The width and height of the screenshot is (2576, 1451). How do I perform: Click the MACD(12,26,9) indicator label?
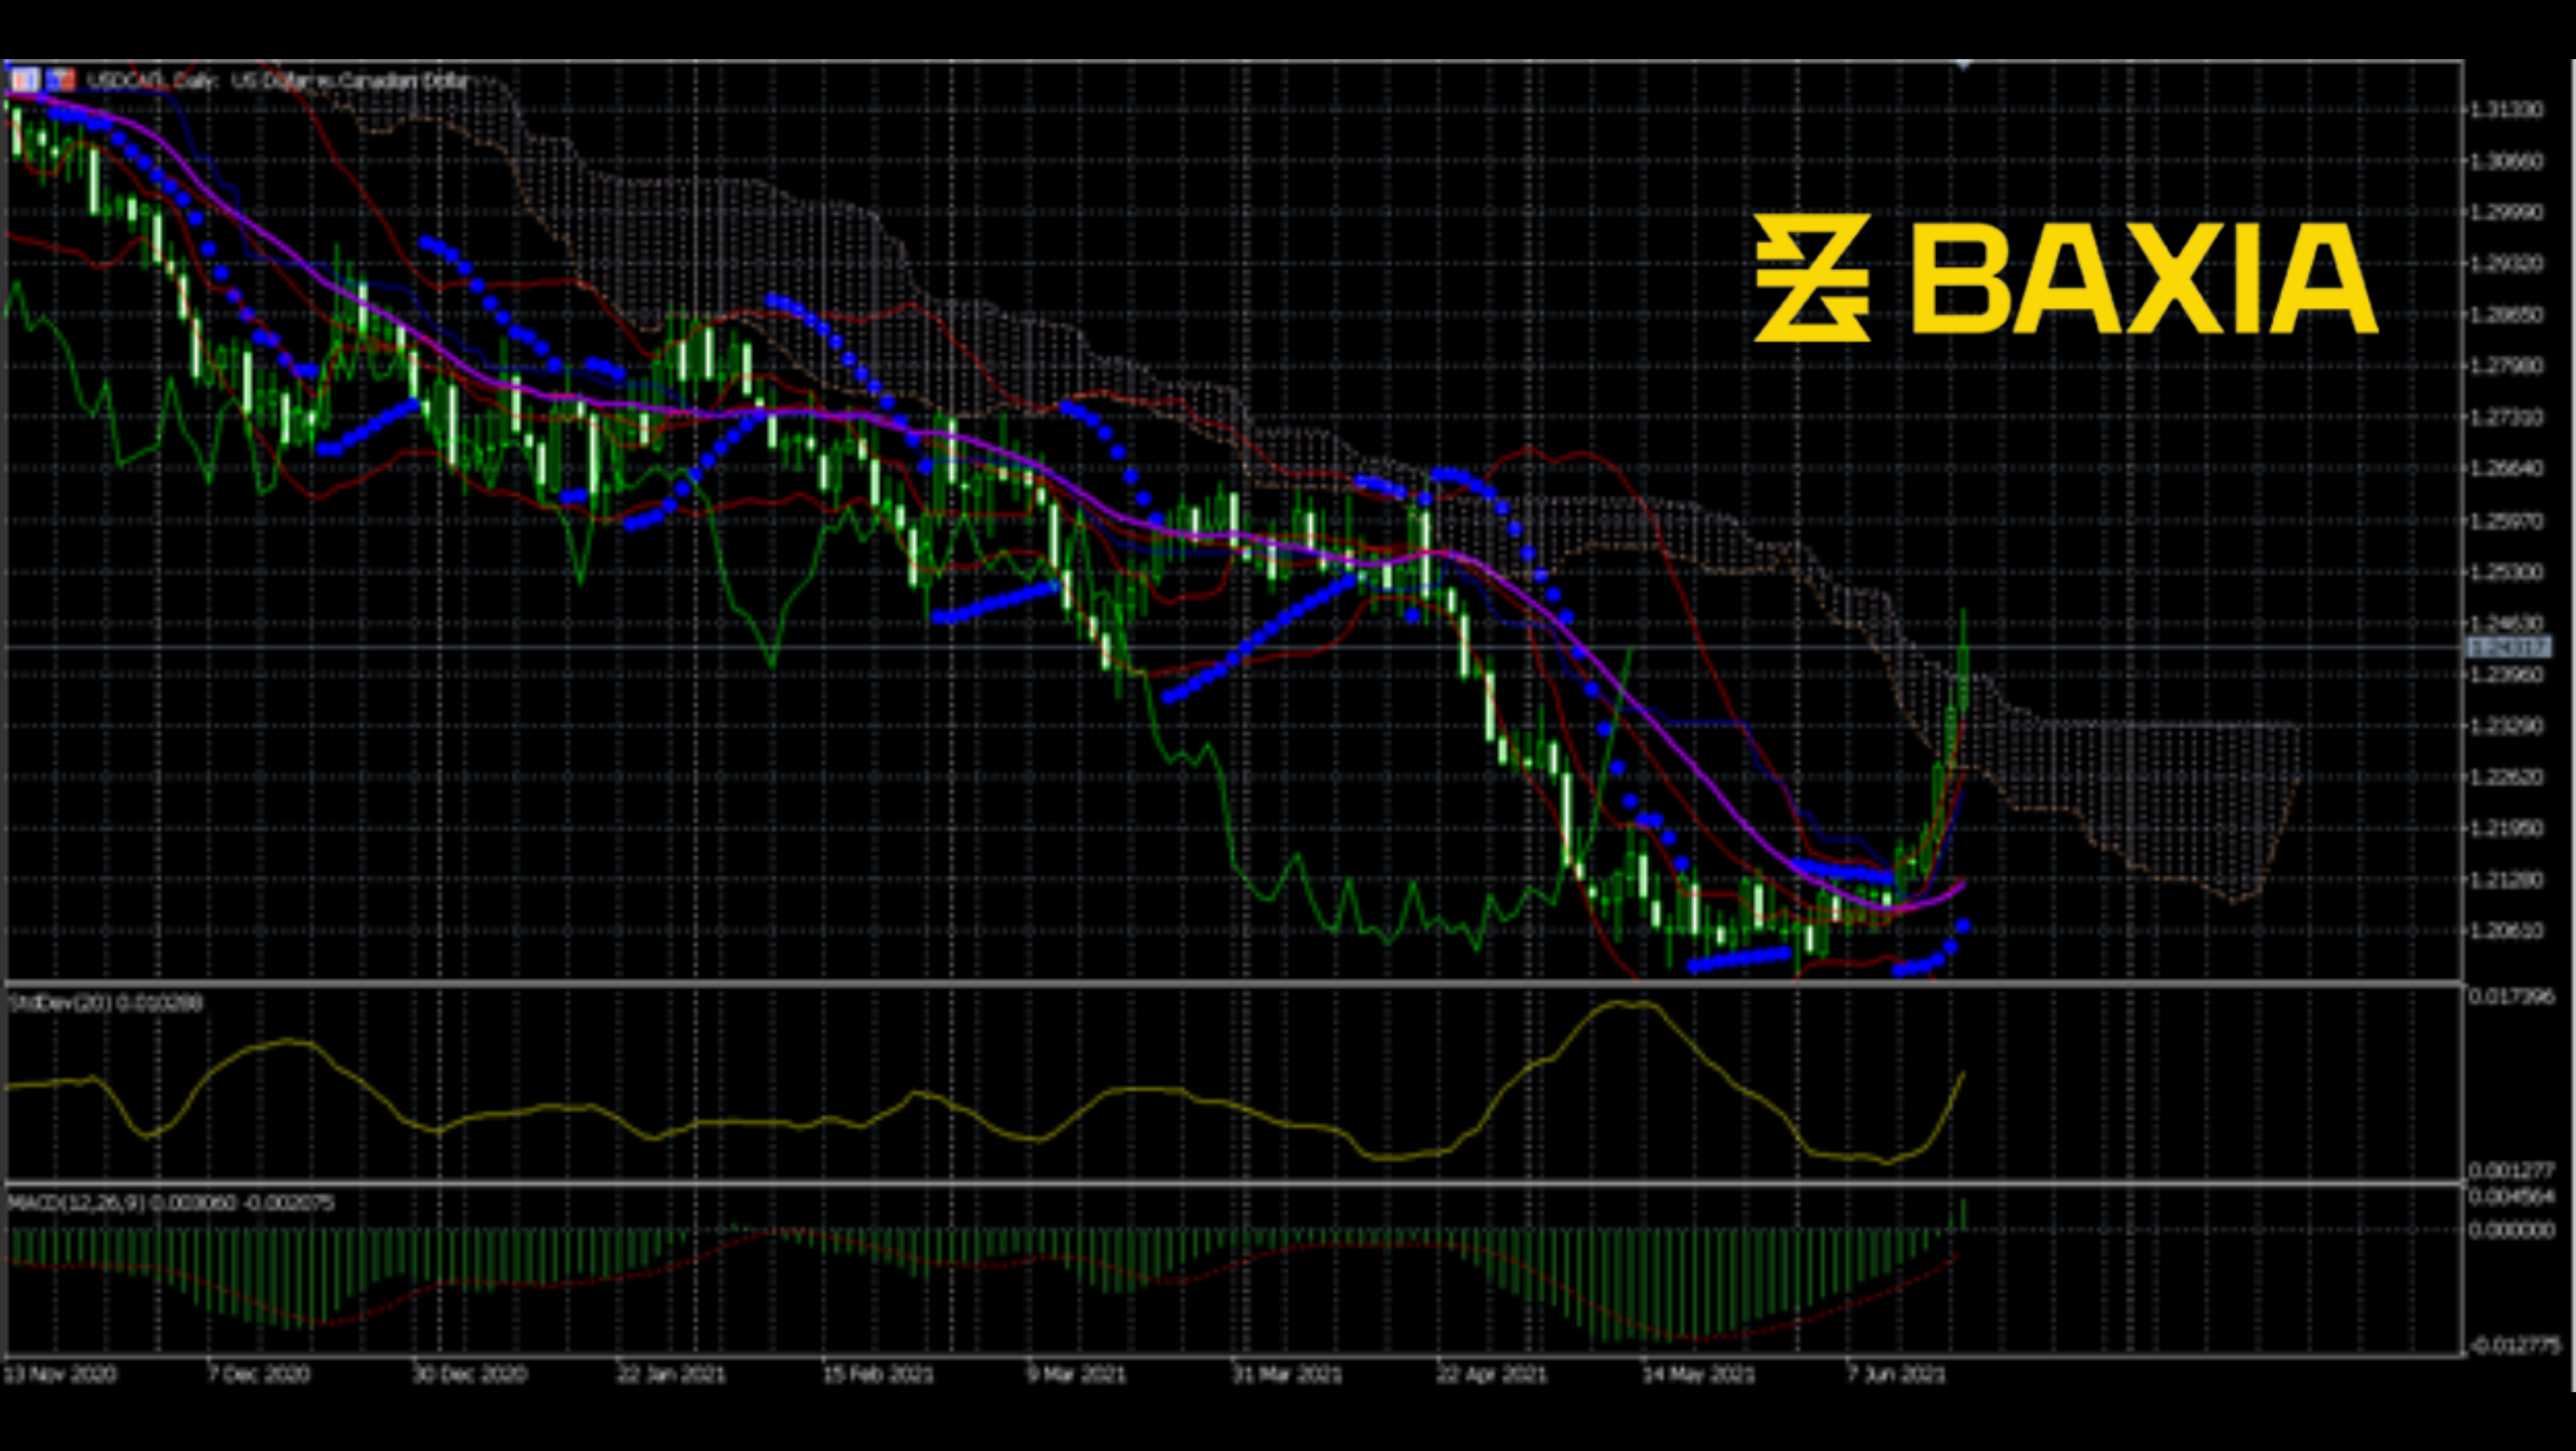pos(171,1202)
